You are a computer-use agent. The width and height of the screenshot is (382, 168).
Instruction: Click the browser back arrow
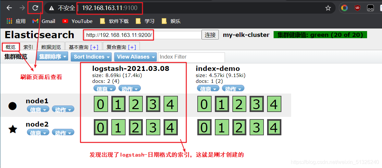click(x=9, y=8)
